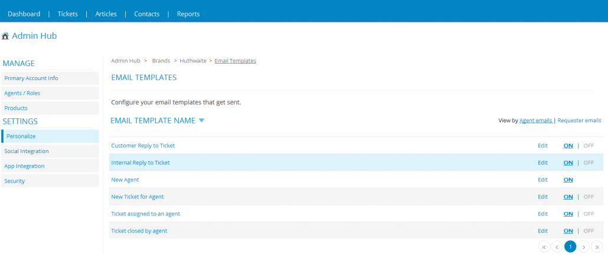
Task: Open Internal Reply to Ticket template name
Action: [x=140, y=163]
